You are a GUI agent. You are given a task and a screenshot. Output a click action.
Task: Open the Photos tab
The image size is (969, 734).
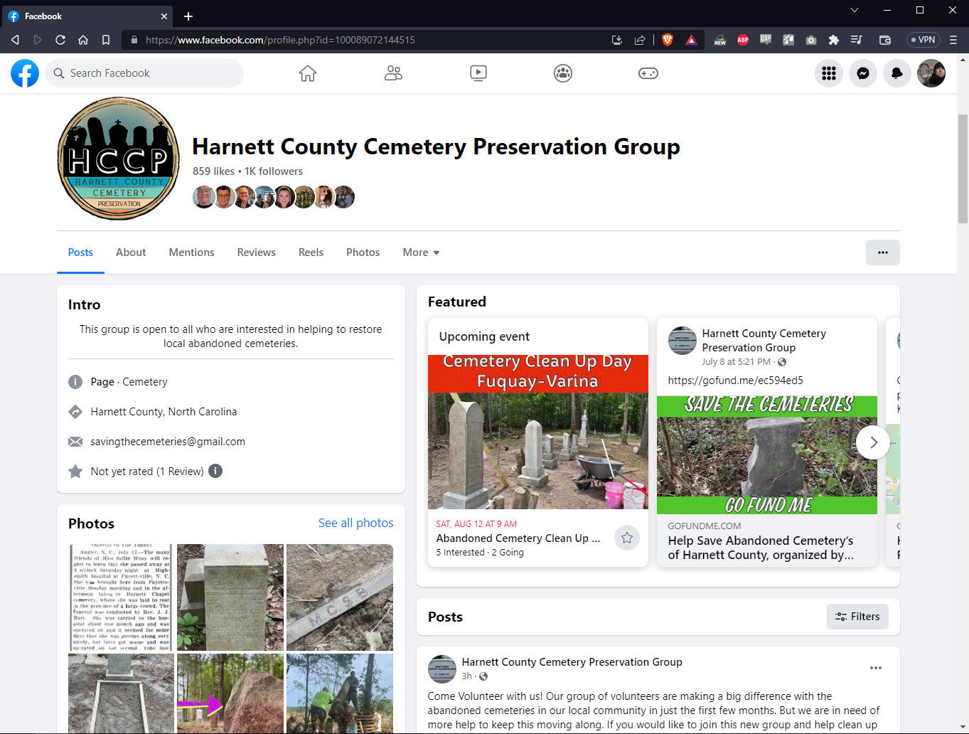(x=363, y=252)
